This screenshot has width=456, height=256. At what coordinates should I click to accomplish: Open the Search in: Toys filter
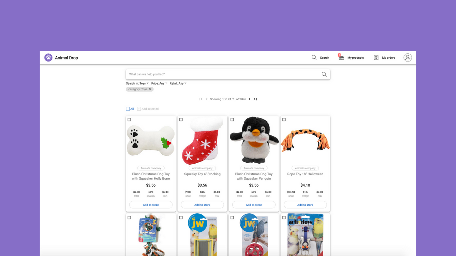pyautogui.click(x=137, y=83)
